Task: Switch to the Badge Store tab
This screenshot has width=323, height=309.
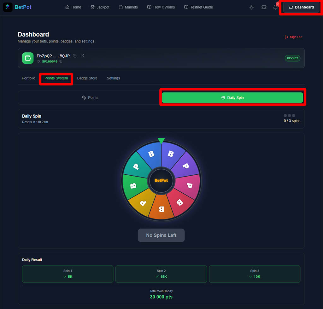Action: coord(87,78)
